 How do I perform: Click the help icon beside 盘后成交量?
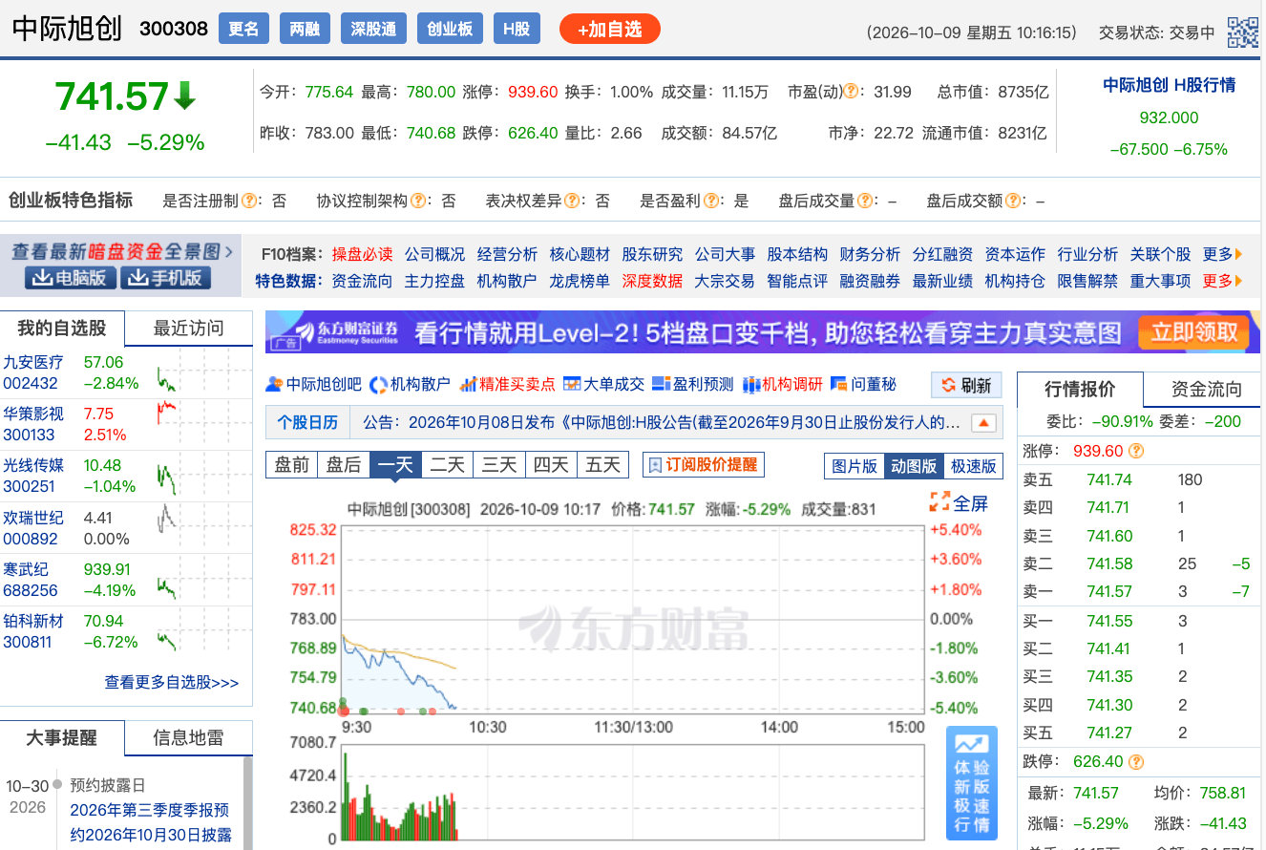click(863, 201)
